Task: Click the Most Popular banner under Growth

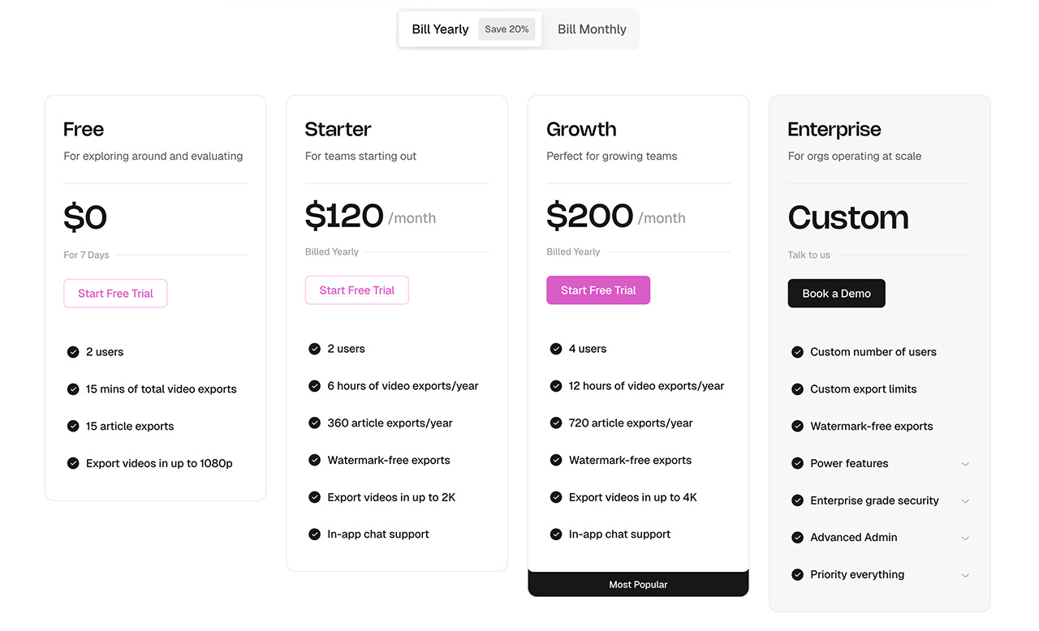Action: 638,584
